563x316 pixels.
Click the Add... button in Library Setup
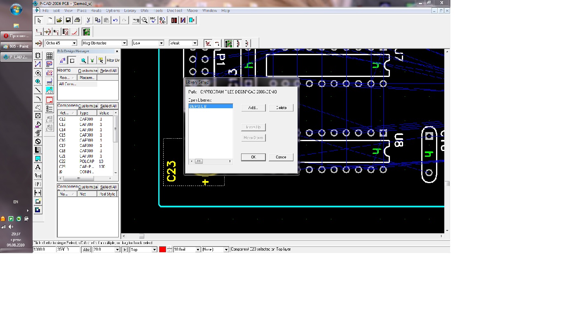tap(253, 108)
